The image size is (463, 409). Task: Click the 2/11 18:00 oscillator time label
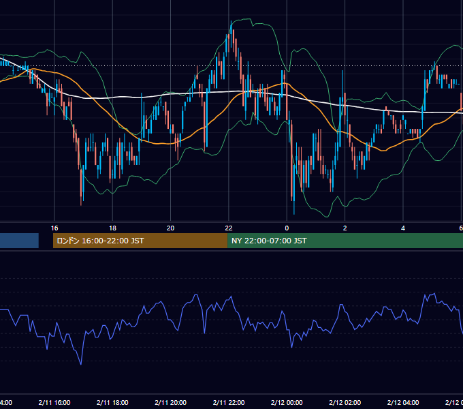click(x=112, y=402)
